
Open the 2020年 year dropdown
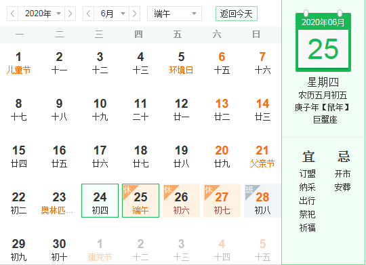point(41,14)
